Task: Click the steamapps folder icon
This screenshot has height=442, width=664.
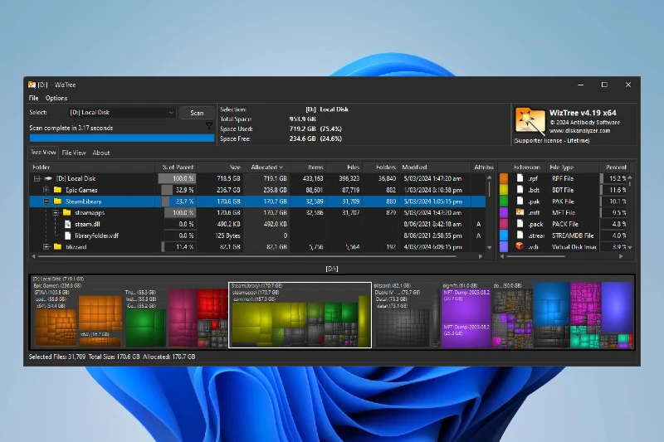Action: (67, 212)
